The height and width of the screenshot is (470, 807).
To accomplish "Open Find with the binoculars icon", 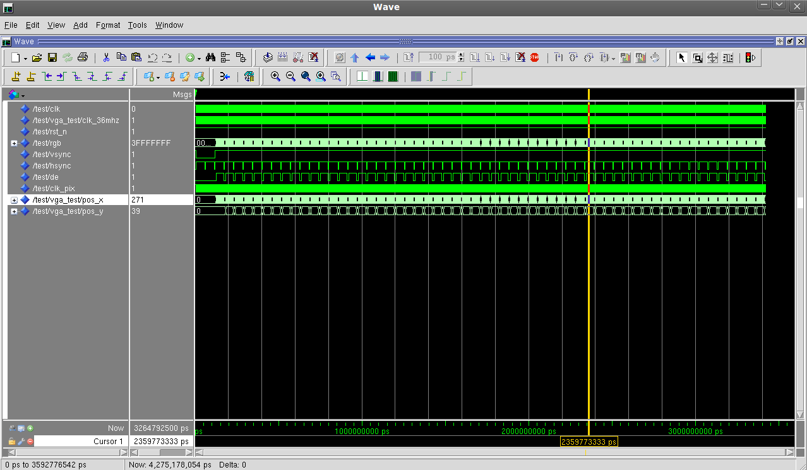I will click(210, 57).
